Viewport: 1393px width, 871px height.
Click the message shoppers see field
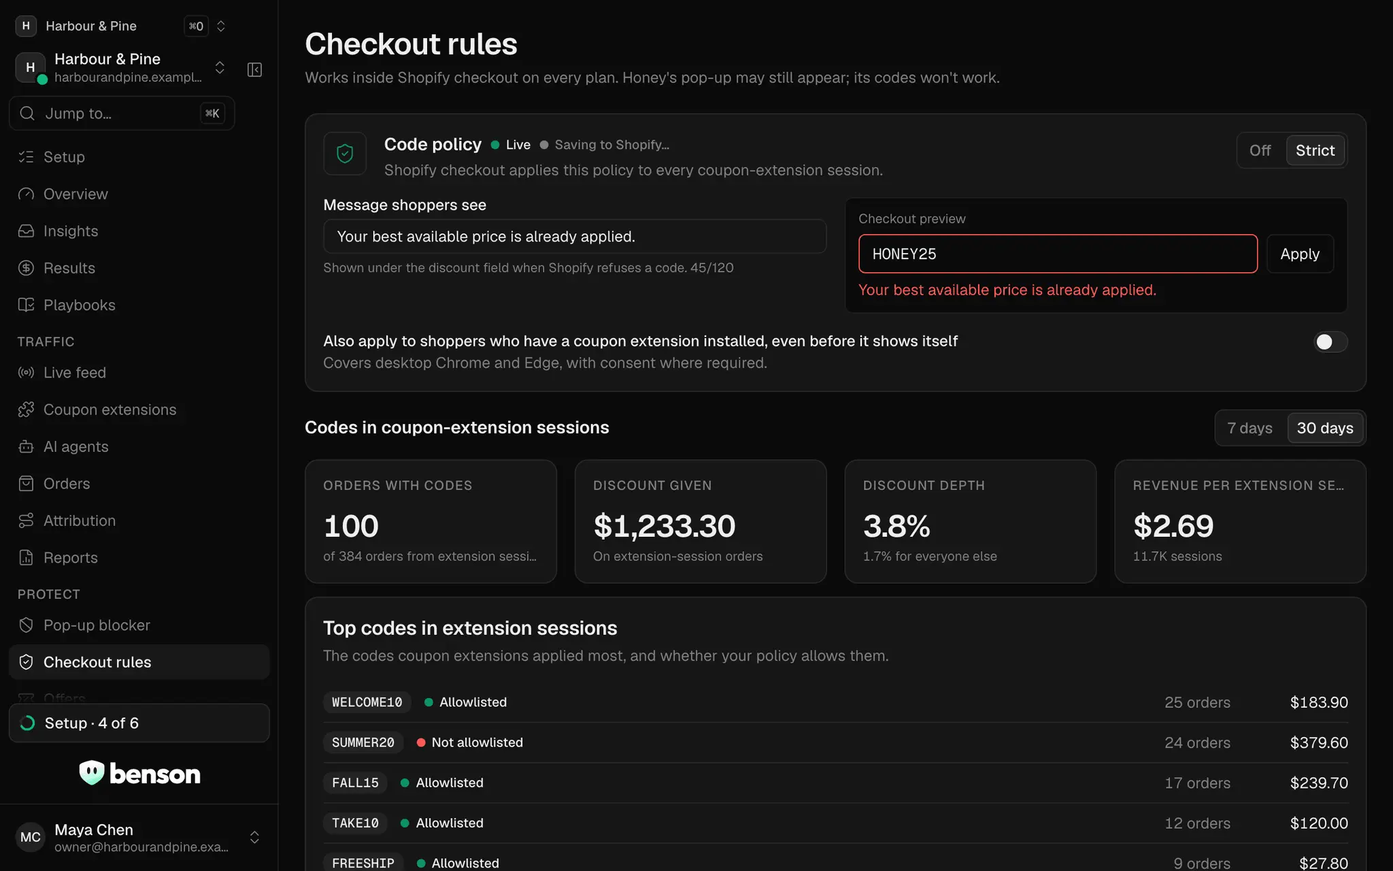point(575,236)
